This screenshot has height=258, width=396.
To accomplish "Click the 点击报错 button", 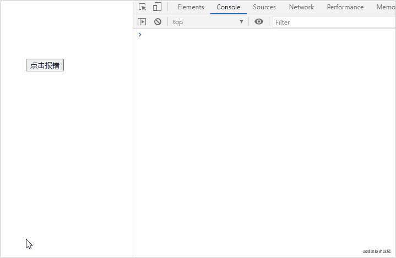I will pos(45,65).
